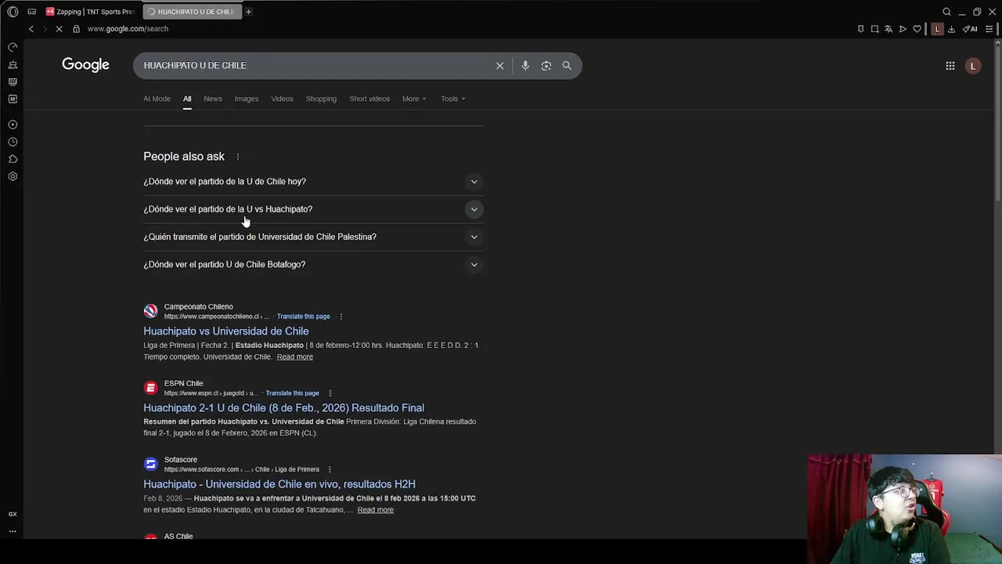Select the News search tab
This screenshot has width=1002, height=564.
(x=213, y=99)
